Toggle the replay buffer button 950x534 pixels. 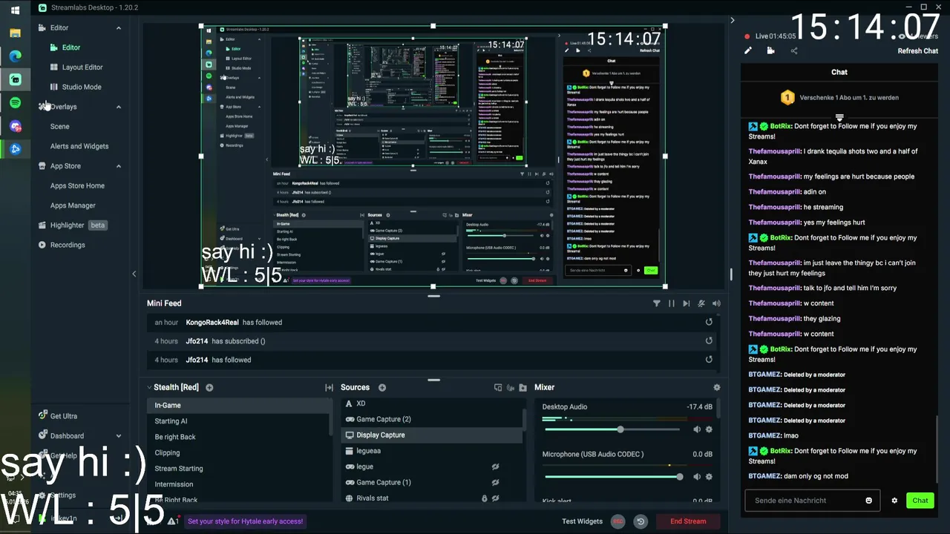(x=641, y=521)
